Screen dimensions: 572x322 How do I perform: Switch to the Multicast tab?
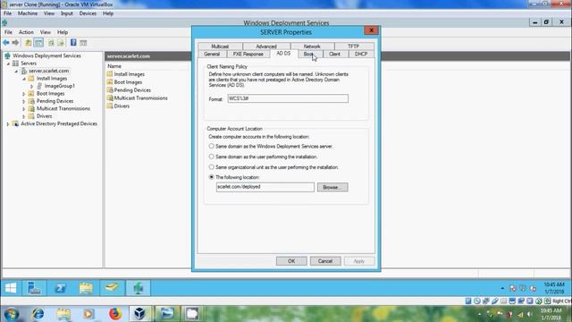tap(220, 47)
